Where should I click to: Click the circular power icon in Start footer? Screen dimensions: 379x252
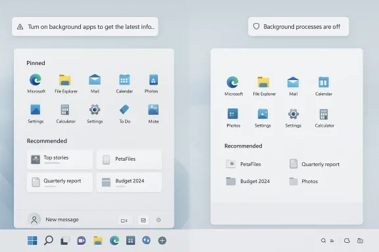click(159, 220)
